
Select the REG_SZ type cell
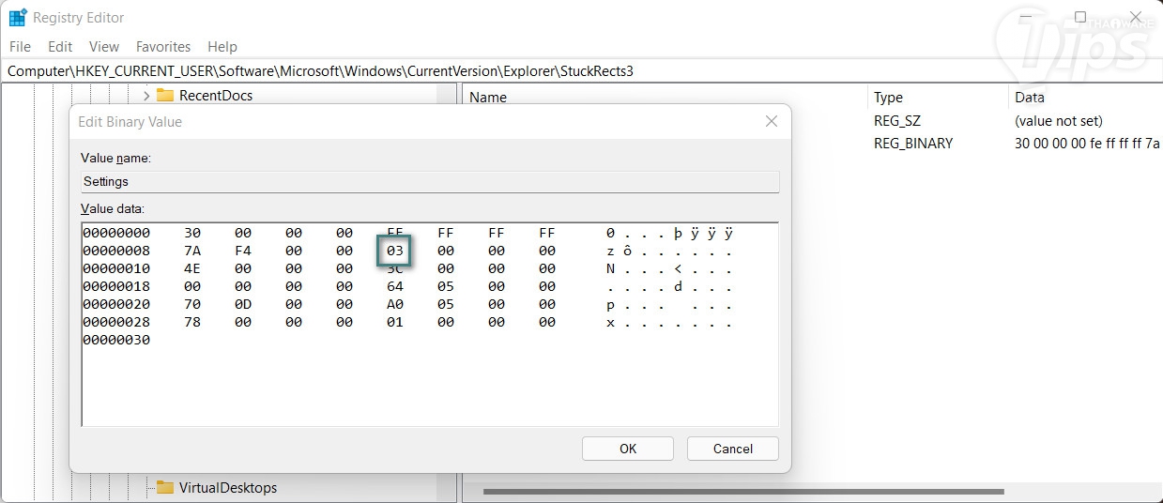(898, 121)
